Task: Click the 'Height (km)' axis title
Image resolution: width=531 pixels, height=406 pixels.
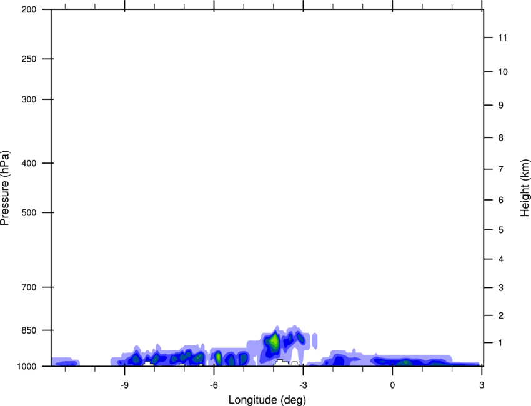Action: 525,188
